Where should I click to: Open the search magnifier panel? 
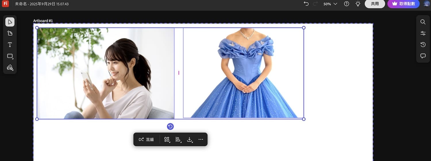(x=423, y=22)
